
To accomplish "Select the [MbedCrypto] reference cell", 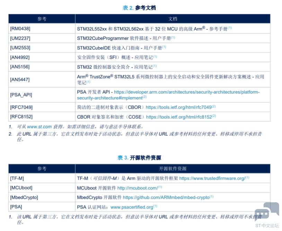I will click(42, 197).
